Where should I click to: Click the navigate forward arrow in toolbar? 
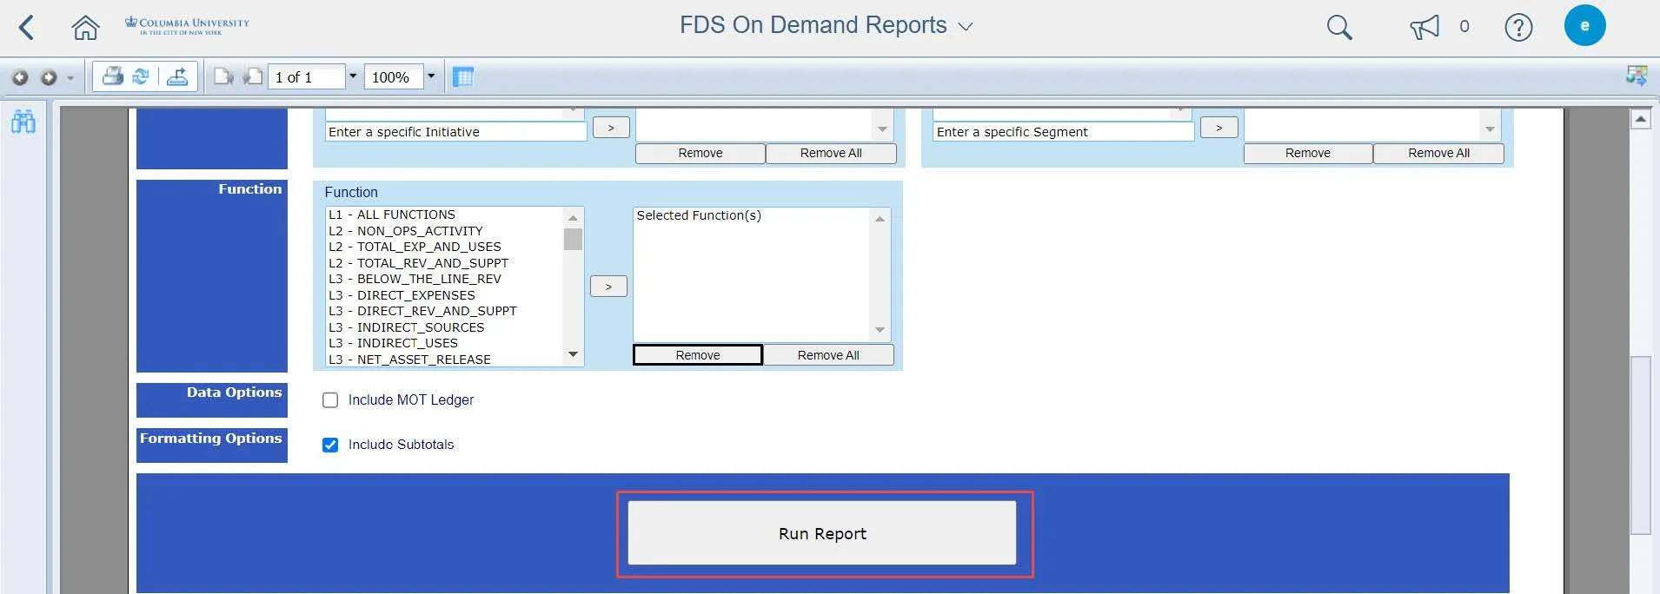(49, 77)
